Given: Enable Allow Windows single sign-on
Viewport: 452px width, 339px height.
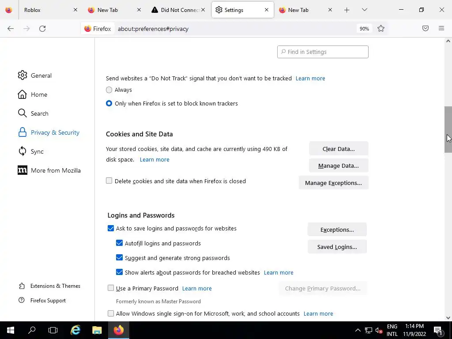Looking at the screenshot, I should (111, 313).
